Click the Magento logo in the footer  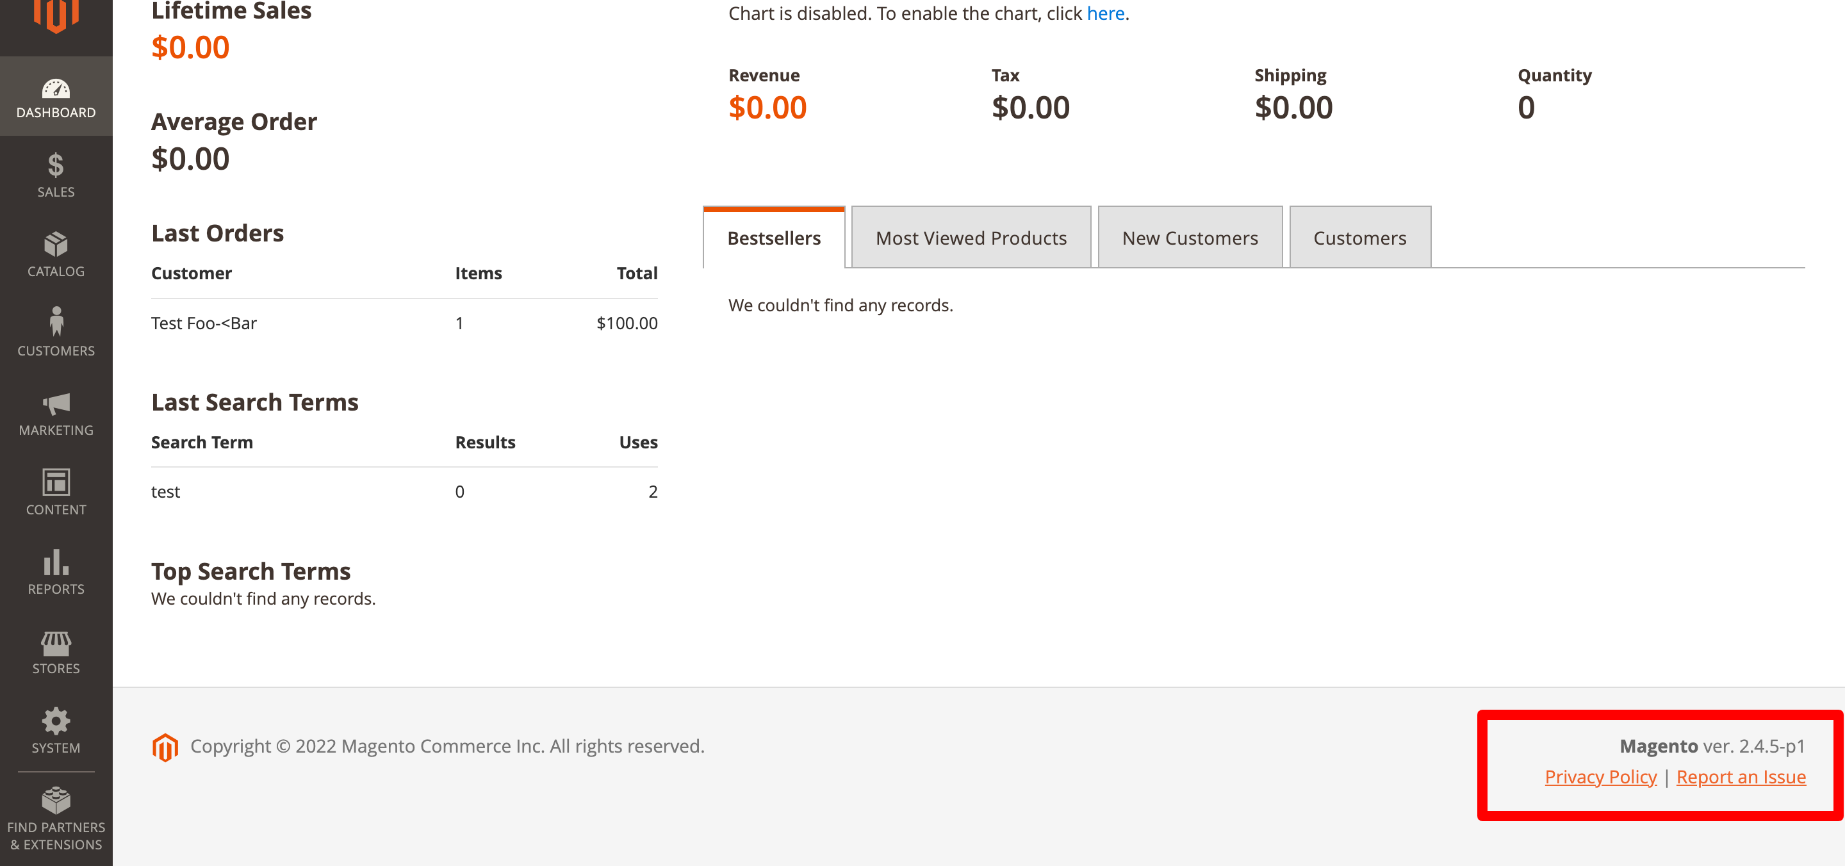point(165,746)
